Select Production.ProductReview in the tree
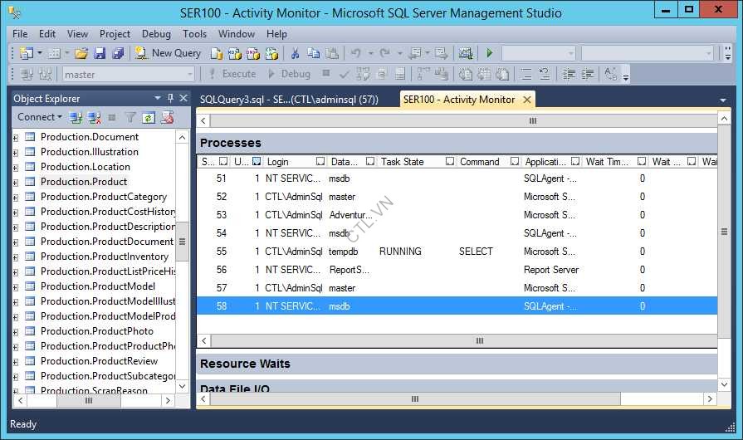 pos(99,361)
